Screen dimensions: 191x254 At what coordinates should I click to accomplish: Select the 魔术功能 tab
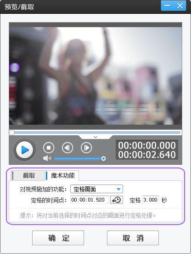(62, 175)
